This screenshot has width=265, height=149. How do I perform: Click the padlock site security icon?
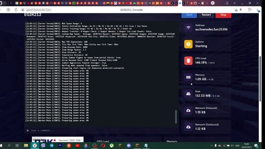pyautogui.click(x=23, y=10)
